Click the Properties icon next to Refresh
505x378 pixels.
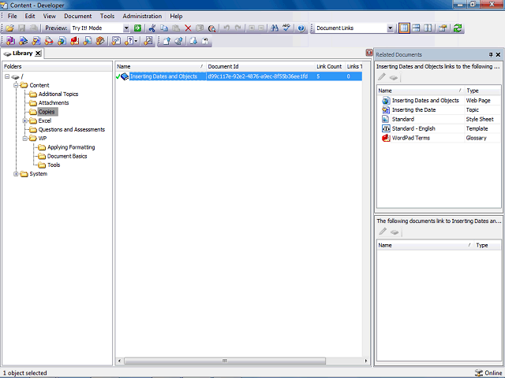pyautogui.click(x=443, y=28)
